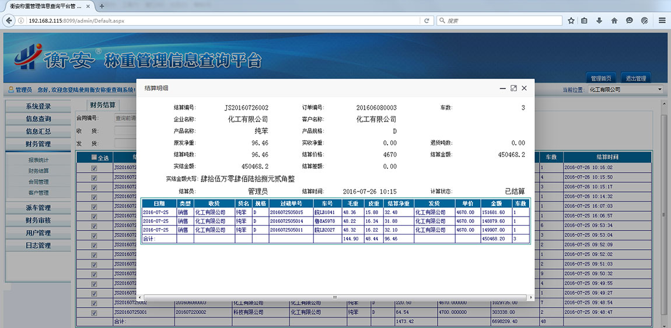Toggle the 全选 select-all checkbox
The image size is (671, 328).
coord(95,158)
